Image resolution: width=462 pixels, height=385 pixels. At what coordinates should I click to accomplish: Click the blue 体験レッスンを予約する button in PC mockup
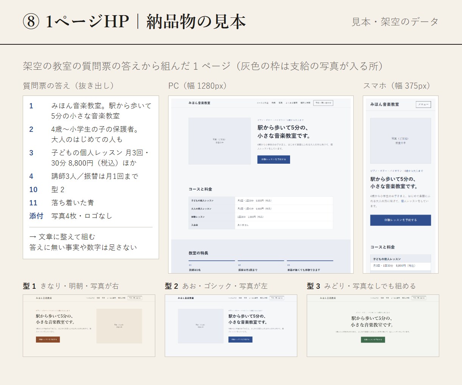pyautogui.click(x=273, y=160)
